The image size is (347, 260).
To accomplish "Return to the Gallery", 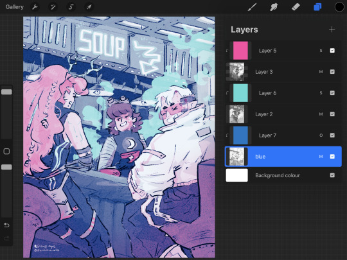I will click(x=15, y=7).
